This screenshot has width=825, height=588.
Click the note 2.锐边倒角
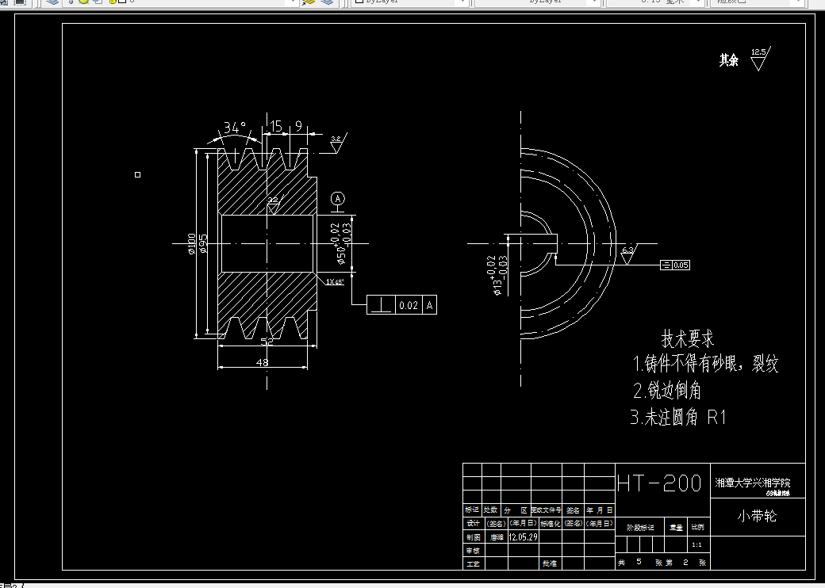[x=667, y=391]
